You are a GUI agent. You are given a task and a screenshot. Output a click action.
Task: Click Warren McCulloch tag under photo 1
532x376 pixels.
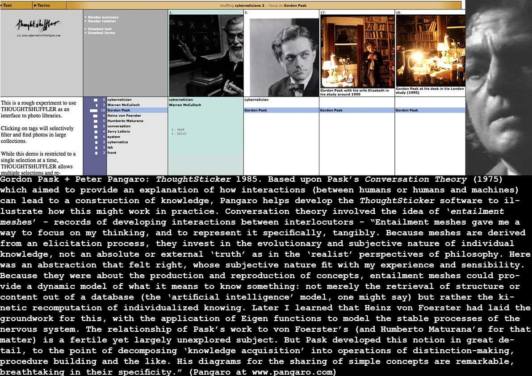tap(185, 105)
